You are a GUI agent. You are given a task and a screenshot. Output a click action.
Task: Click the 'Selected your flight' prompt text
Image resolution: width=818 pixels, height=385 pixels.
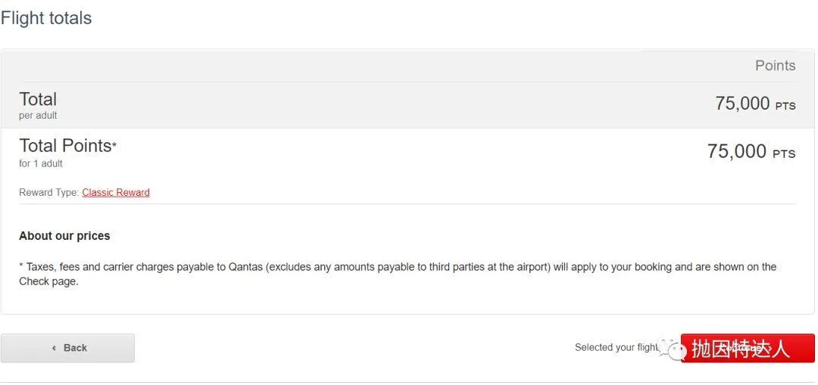[x=617, y=347]
